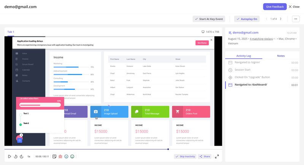Click the red bug report icon
Viewport: 304px width, 165px height.
tap(60, 156)
